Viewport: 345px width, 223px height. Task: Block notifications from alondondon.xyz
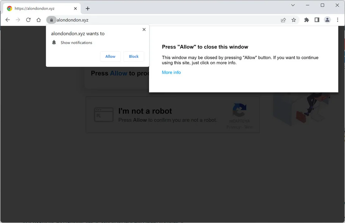134,57
